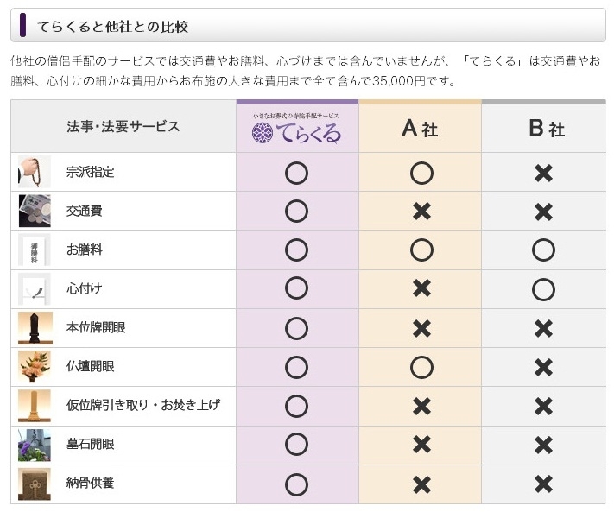The width and height of the screenshot is (614, 512).
Task: Click the black memorial tablet thumbnail for 本位牌開眼
Action: (35, 328)
